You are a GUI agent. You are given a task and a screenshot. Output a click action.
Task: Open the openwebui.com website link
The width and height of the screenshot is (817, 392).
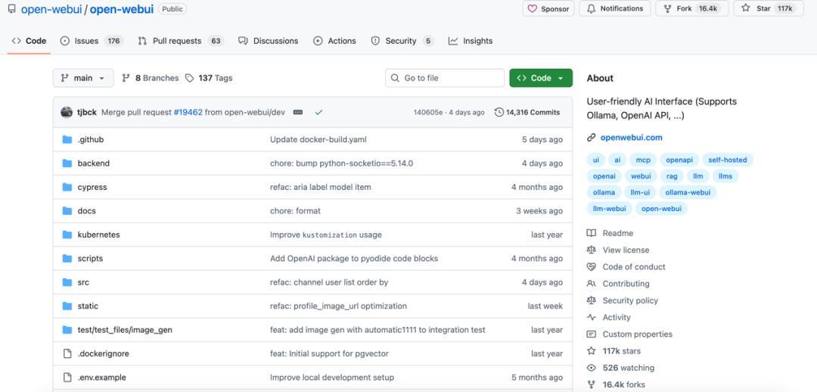tap(631, 138)
